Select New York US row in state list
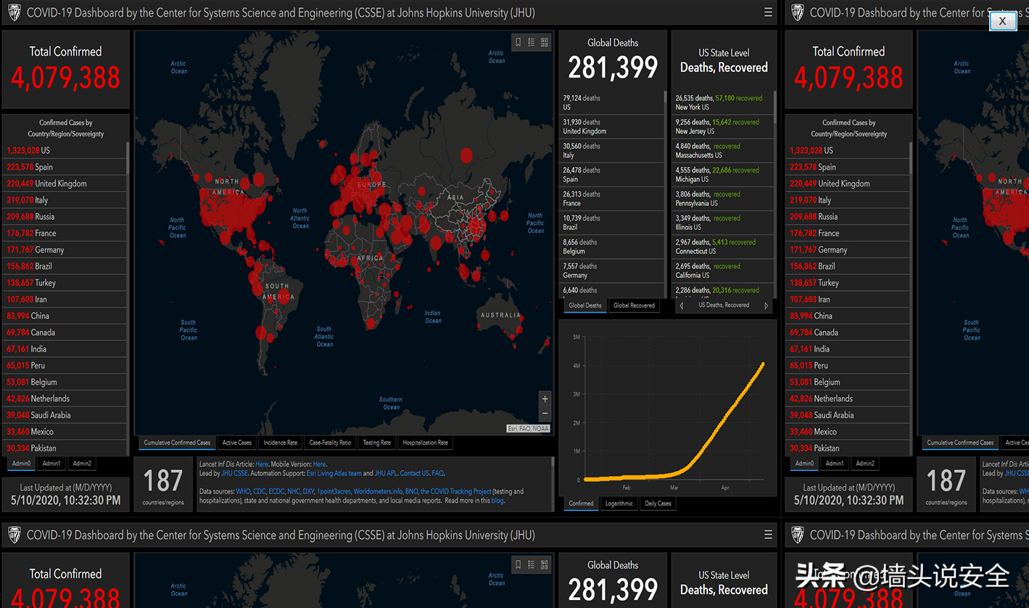1029x608 pixels. [x=722, y=102]
